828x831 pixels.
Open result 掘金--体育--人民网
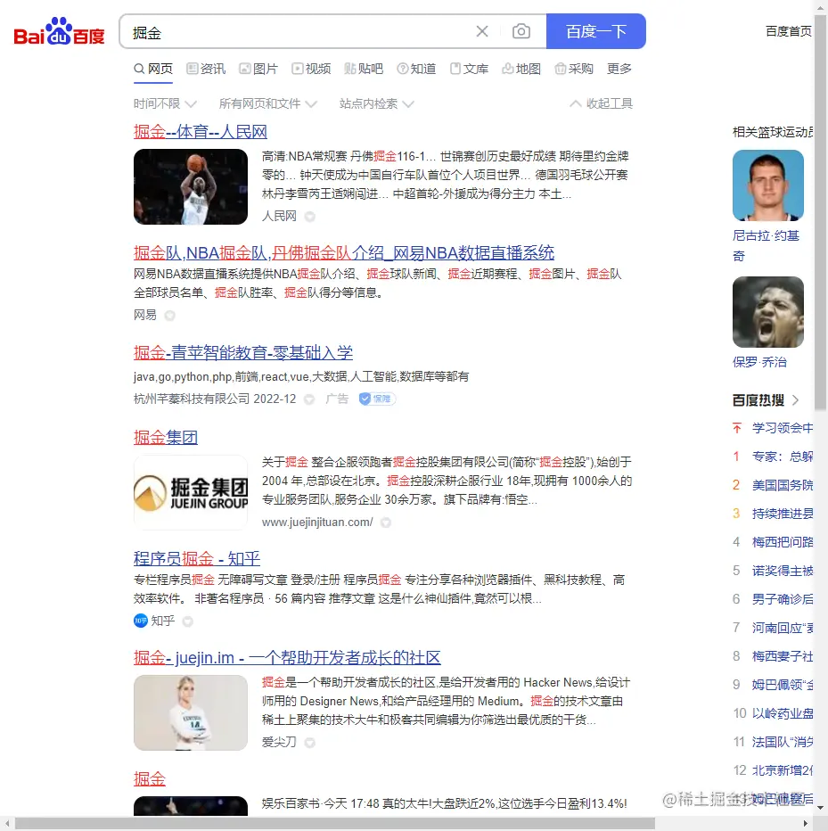pos(201,131)
